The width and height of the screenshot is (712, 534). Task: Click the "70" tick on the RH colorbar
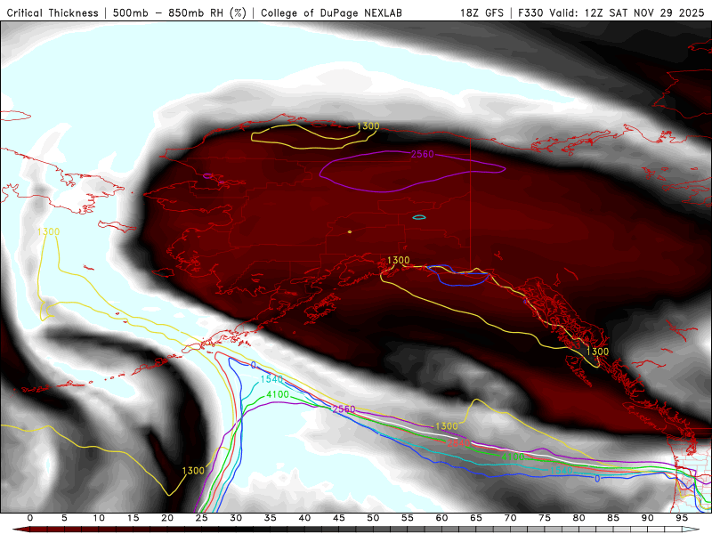coord(510,518)
